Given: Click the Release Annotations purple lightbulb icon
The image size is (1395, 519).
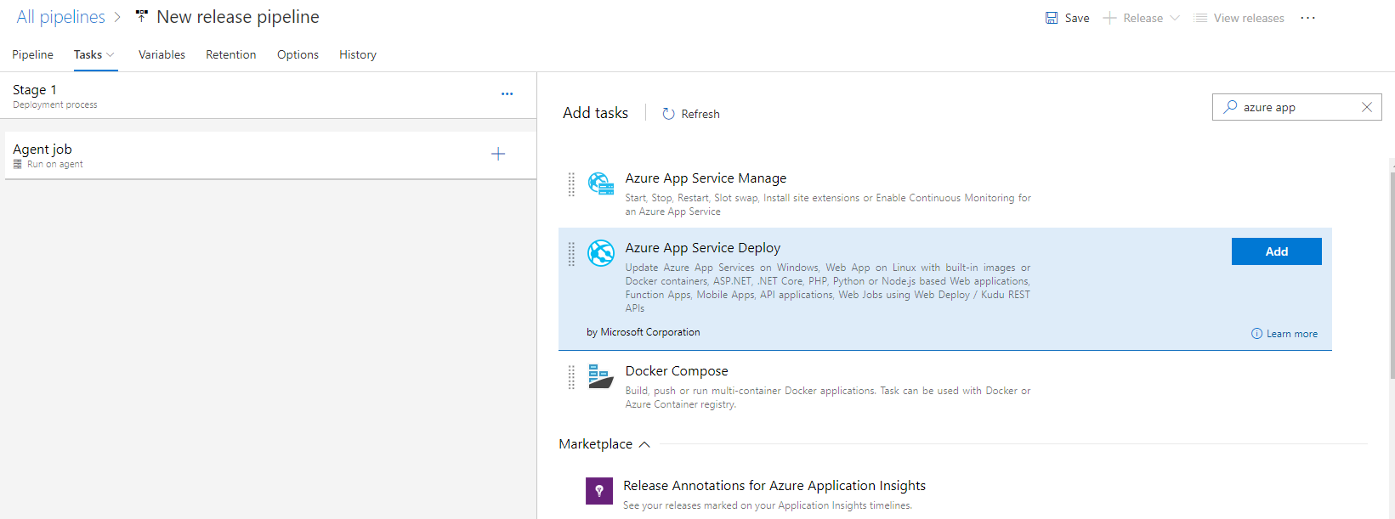Looking at the screenshot, I should [x=599, y=491].
